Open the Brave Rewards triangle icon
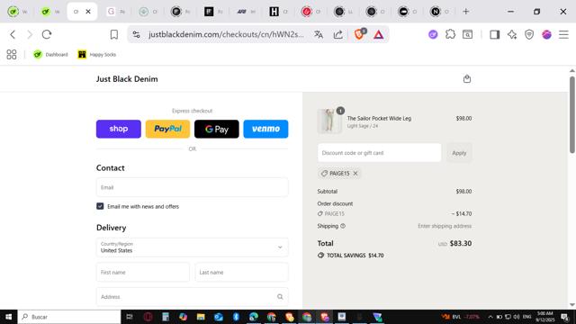 click(x=378, y=34)
